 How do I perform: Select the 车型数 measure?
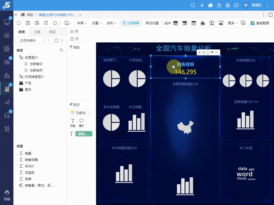click(30, 173)
